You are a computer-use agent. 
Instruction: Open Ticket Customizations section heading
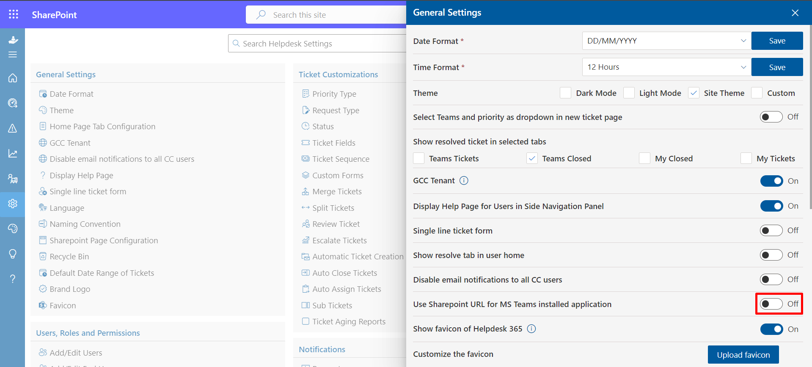pos(338,74)
